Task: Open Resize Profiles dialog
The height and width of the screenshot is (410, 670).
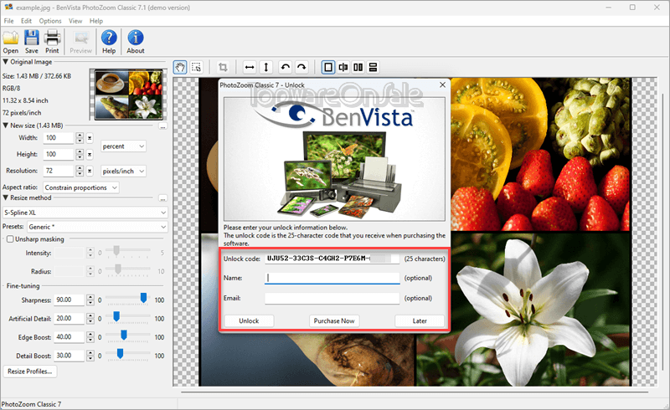Action: coord(30,372)
